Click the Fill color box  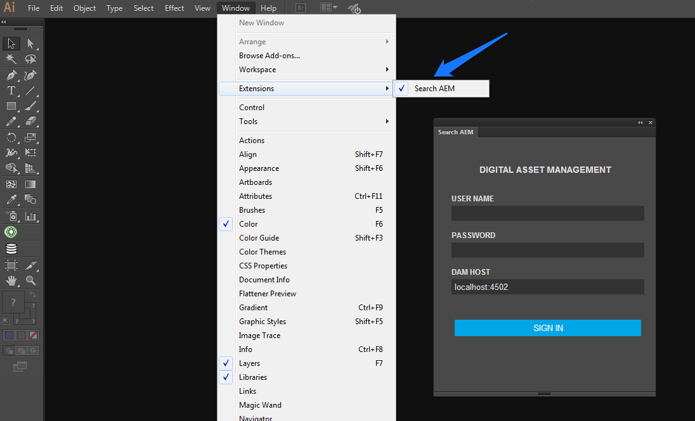tap(13, 303)
